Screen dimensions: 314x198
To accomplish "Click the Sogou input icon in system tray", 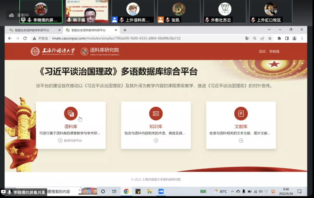I will click(273, 192).
